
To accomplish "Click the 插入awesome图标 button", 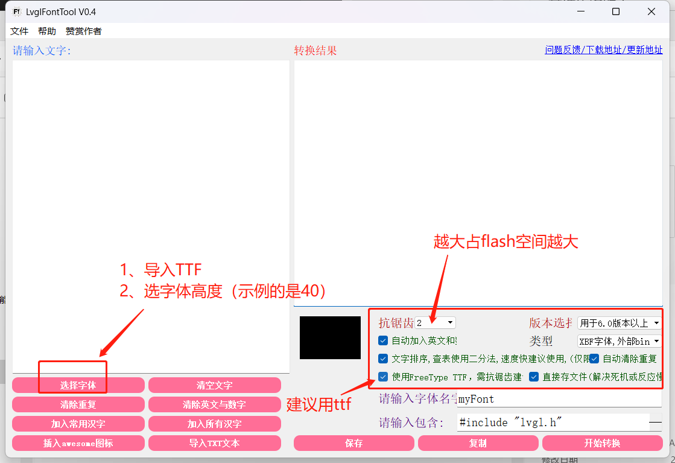I will (78, 443).
